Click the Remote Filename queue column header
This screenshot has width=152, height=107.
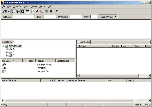pos(87,80)
